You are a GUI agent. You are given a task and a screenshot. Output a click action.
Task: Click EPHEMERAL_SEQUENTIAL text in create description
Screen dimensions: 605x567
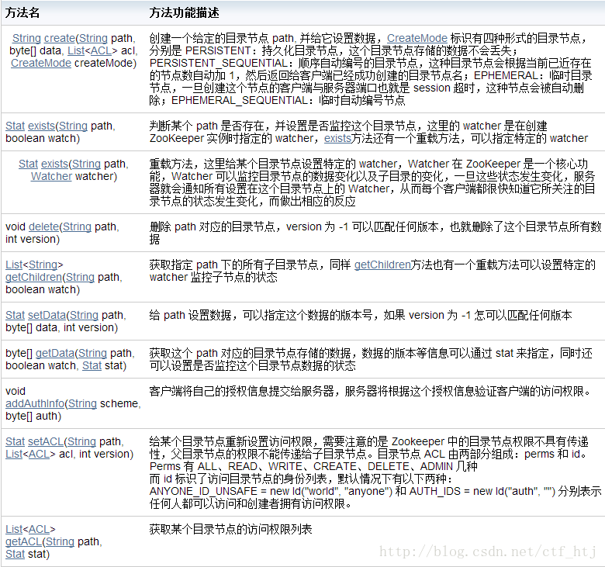click(x=240, y=100)
